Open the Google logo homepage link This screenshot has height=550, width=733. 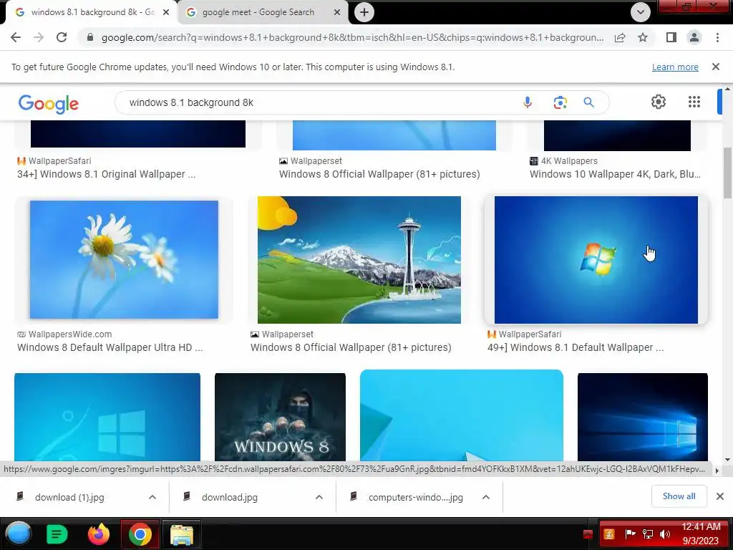[48, 104]
